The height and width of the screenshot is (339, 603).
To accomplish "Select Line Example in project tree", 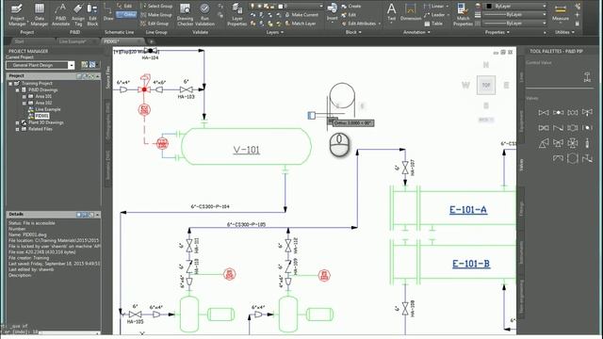I will pyautogui.click(x=48, y=109).
